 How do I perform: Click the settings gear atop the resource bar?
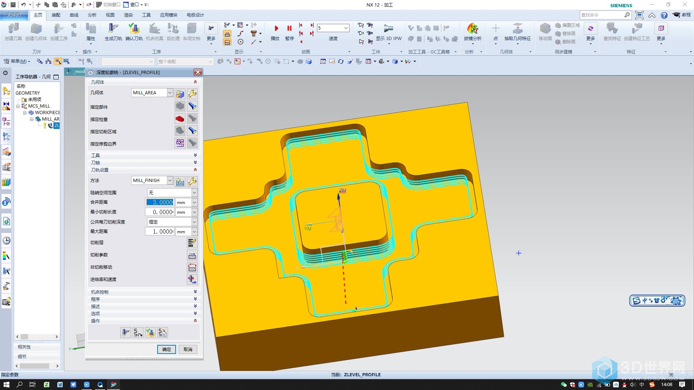5,73
